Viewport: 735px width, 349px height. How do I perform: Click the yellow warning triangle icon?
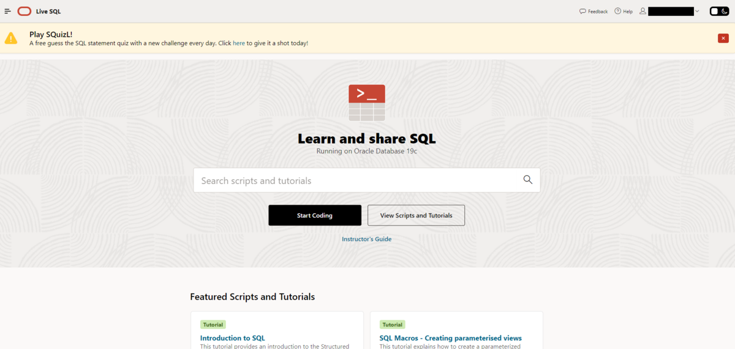click(x=11, y=38)
